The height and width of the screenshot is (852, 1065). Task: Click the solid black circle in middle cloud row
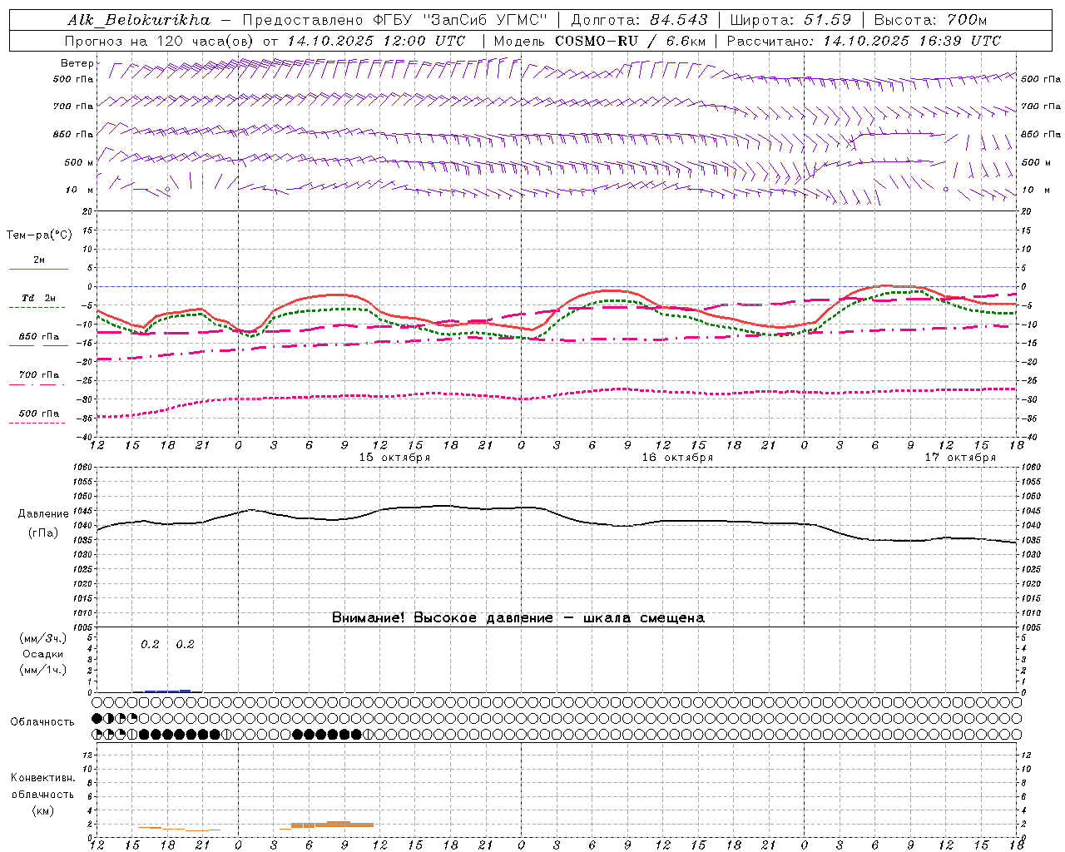(97, 717)
